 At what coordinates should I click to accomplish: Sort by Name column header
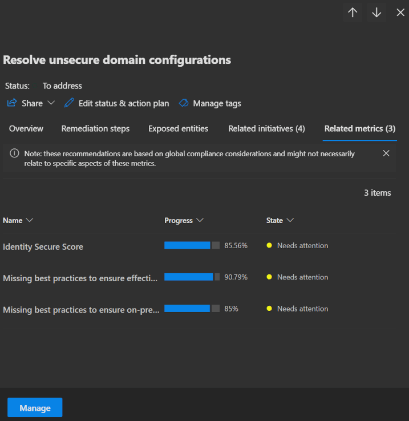coord(18,220)
